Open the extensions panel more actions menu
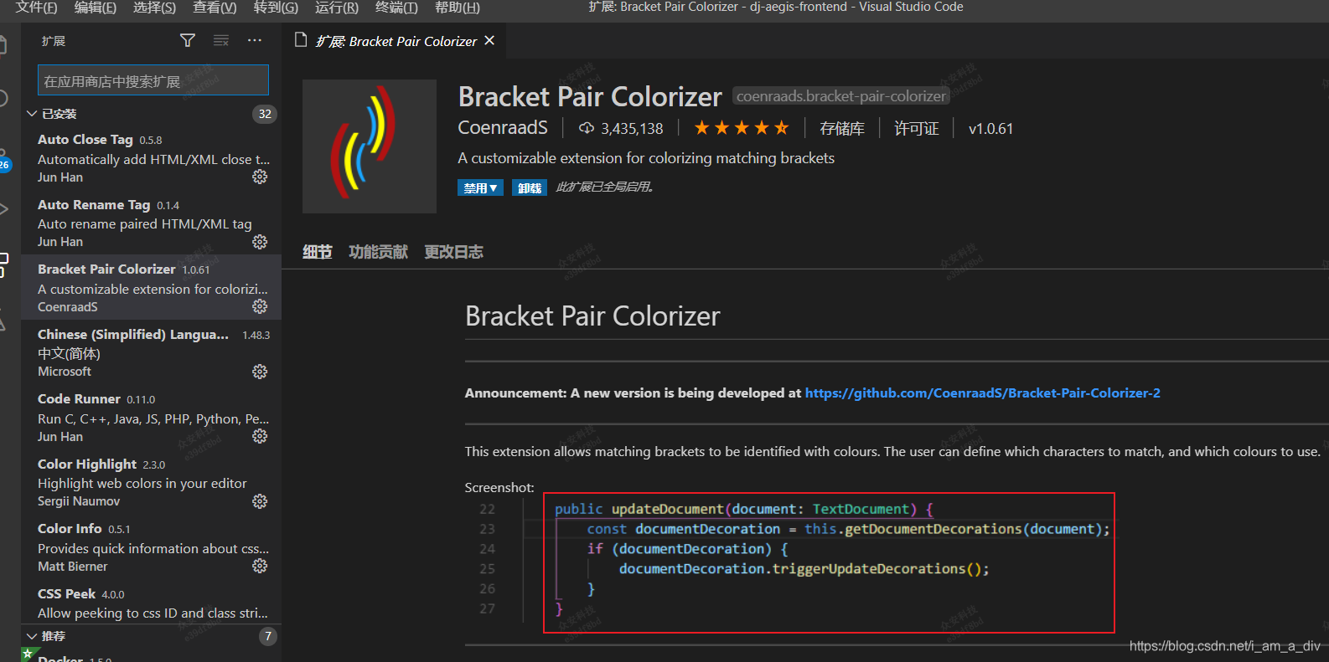This screenshot has width=1329, height=662. (255, 40)
